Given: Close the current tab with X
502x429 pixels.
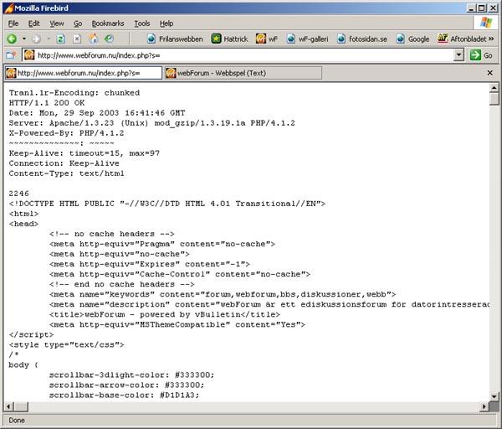Looking at the screenshot, I should (489, 73).
